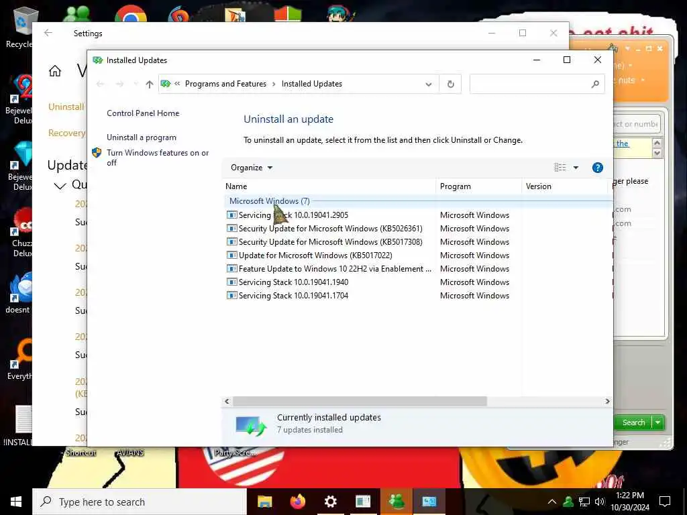Select Servicing Stack 10.0.19041.1940
687x515 pixels.
coord(287,282)
